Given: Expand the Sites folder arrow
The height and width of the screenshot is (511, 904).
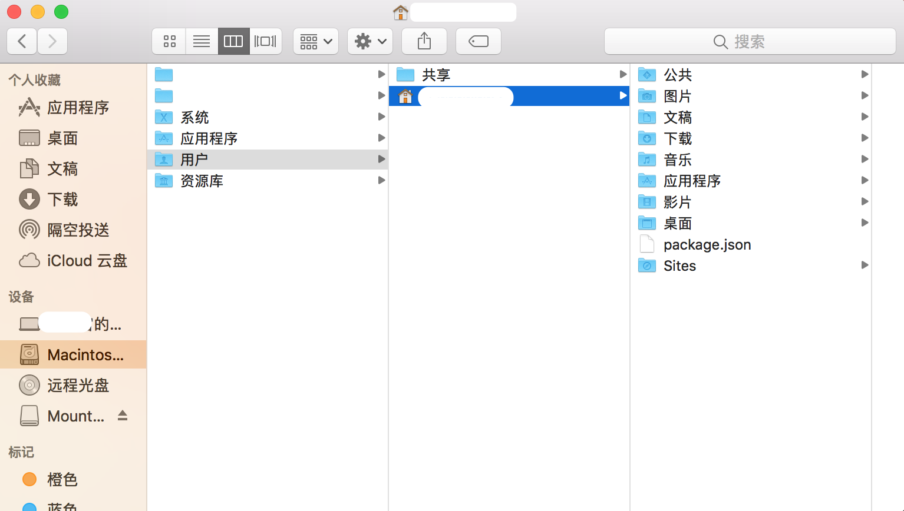Looking at the screenshot, I should [865, 266].
